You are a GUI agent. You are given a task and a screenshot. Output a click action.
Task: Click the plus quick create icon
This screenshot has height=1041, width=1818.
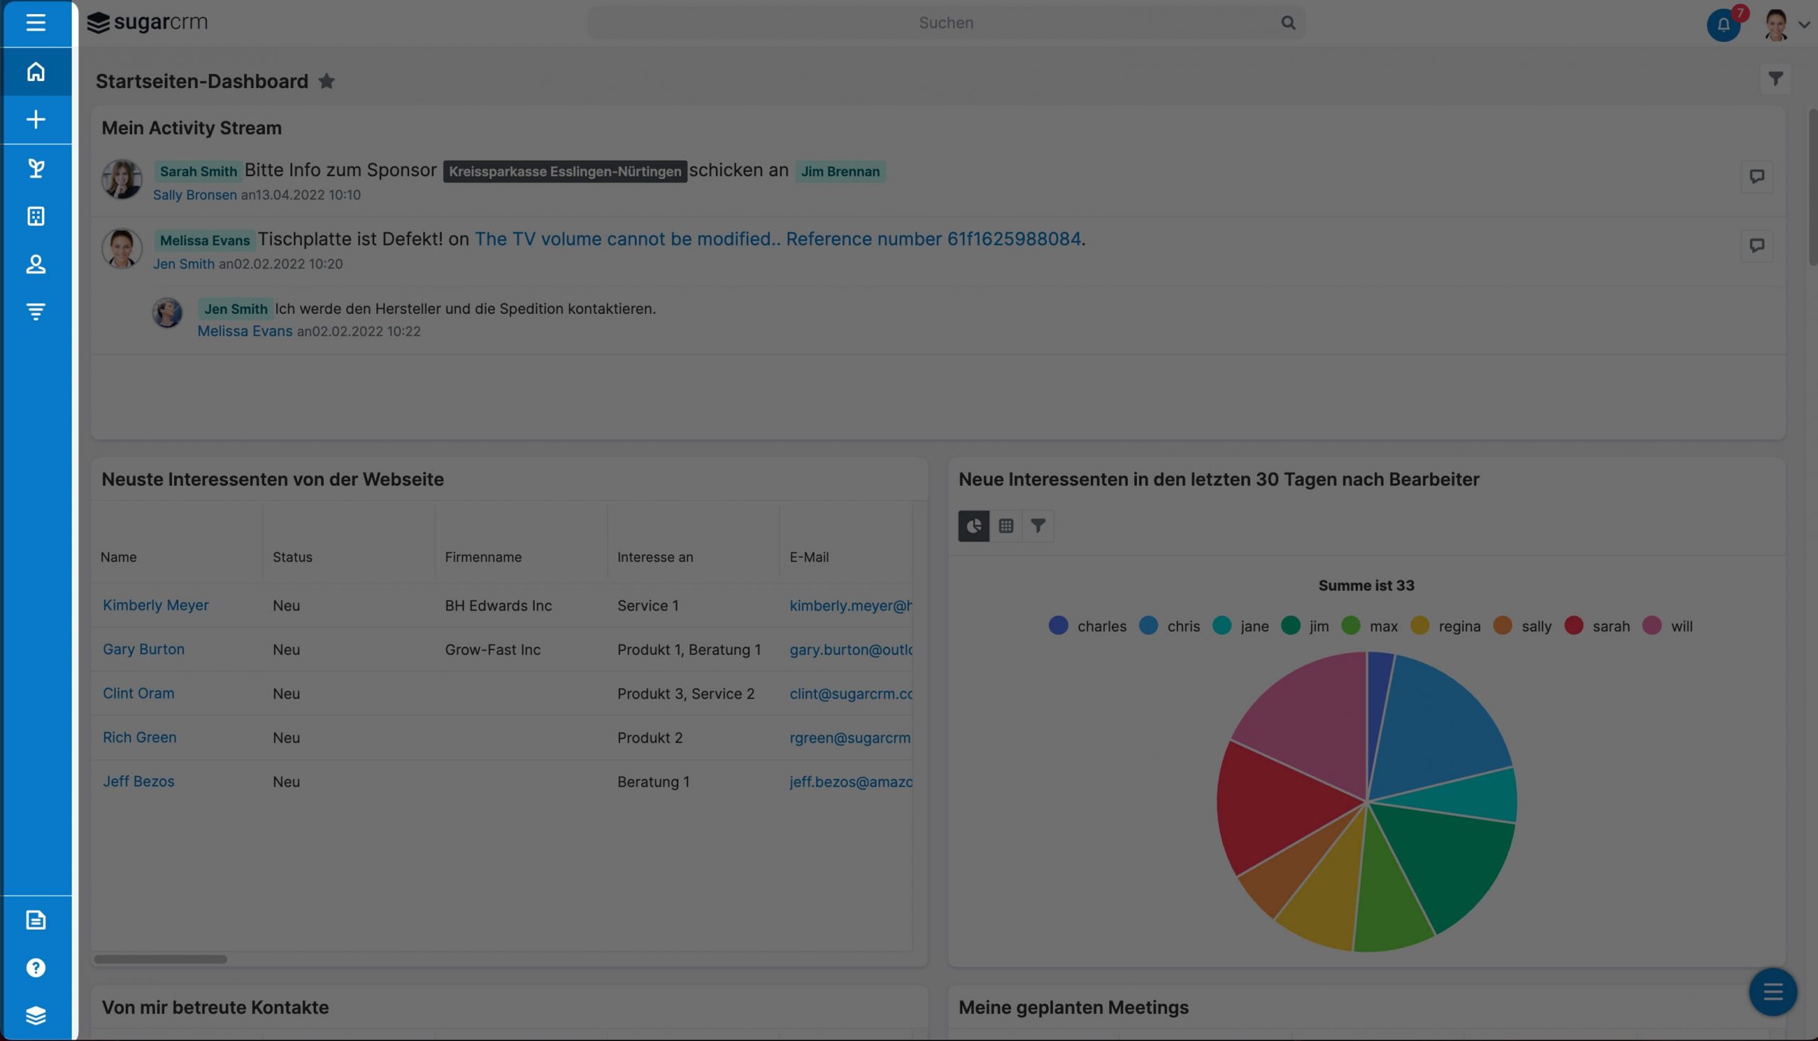click(x=36, y=119)
